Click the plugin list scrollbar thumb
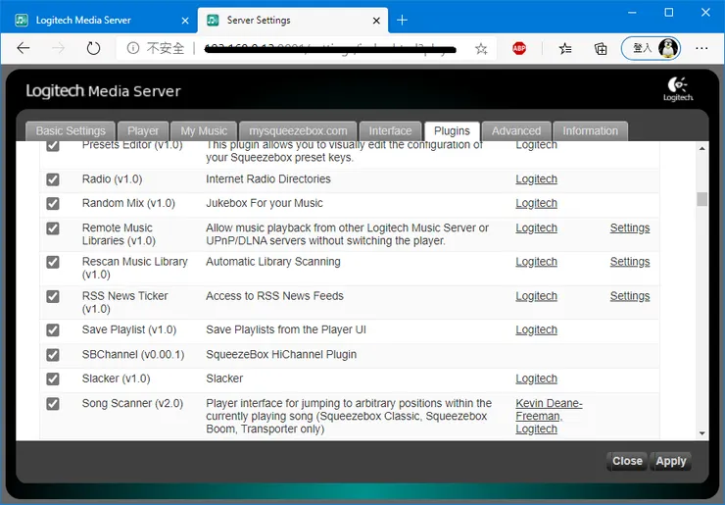The height and width of the screenshot is (505, 725). point(701,199)
